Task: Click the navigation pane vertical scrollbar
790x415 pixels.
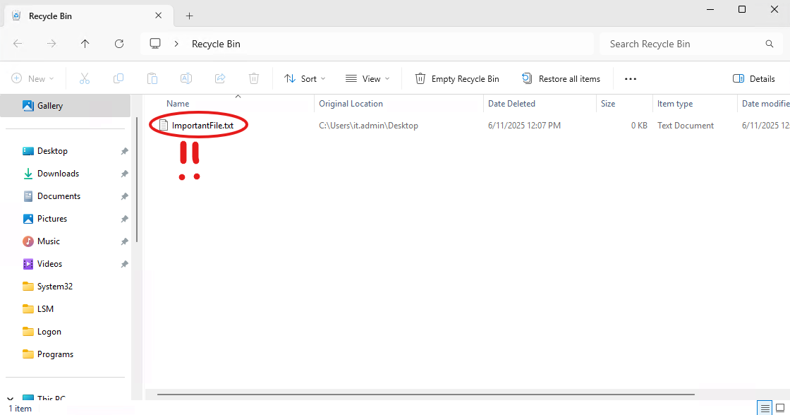Action: pos(137,179)
